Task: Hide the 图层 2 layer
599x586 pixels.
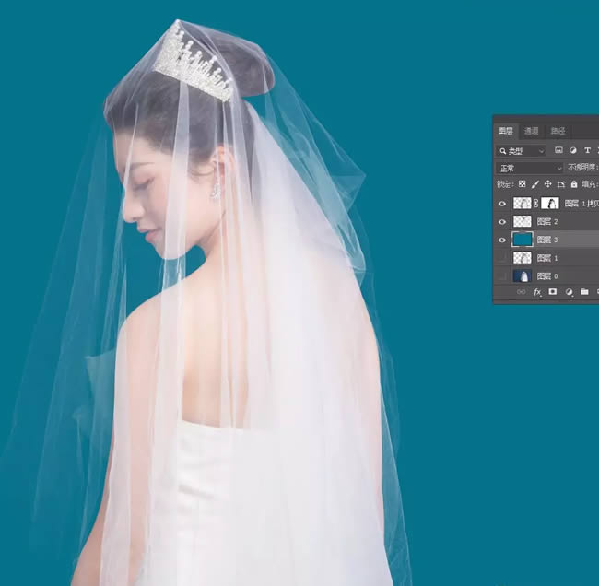Action: tap(502, 222)
